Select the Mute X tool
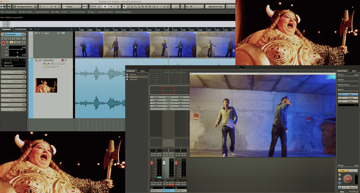The width and height of the screenshot is (360, 193). tap(146, 7)
